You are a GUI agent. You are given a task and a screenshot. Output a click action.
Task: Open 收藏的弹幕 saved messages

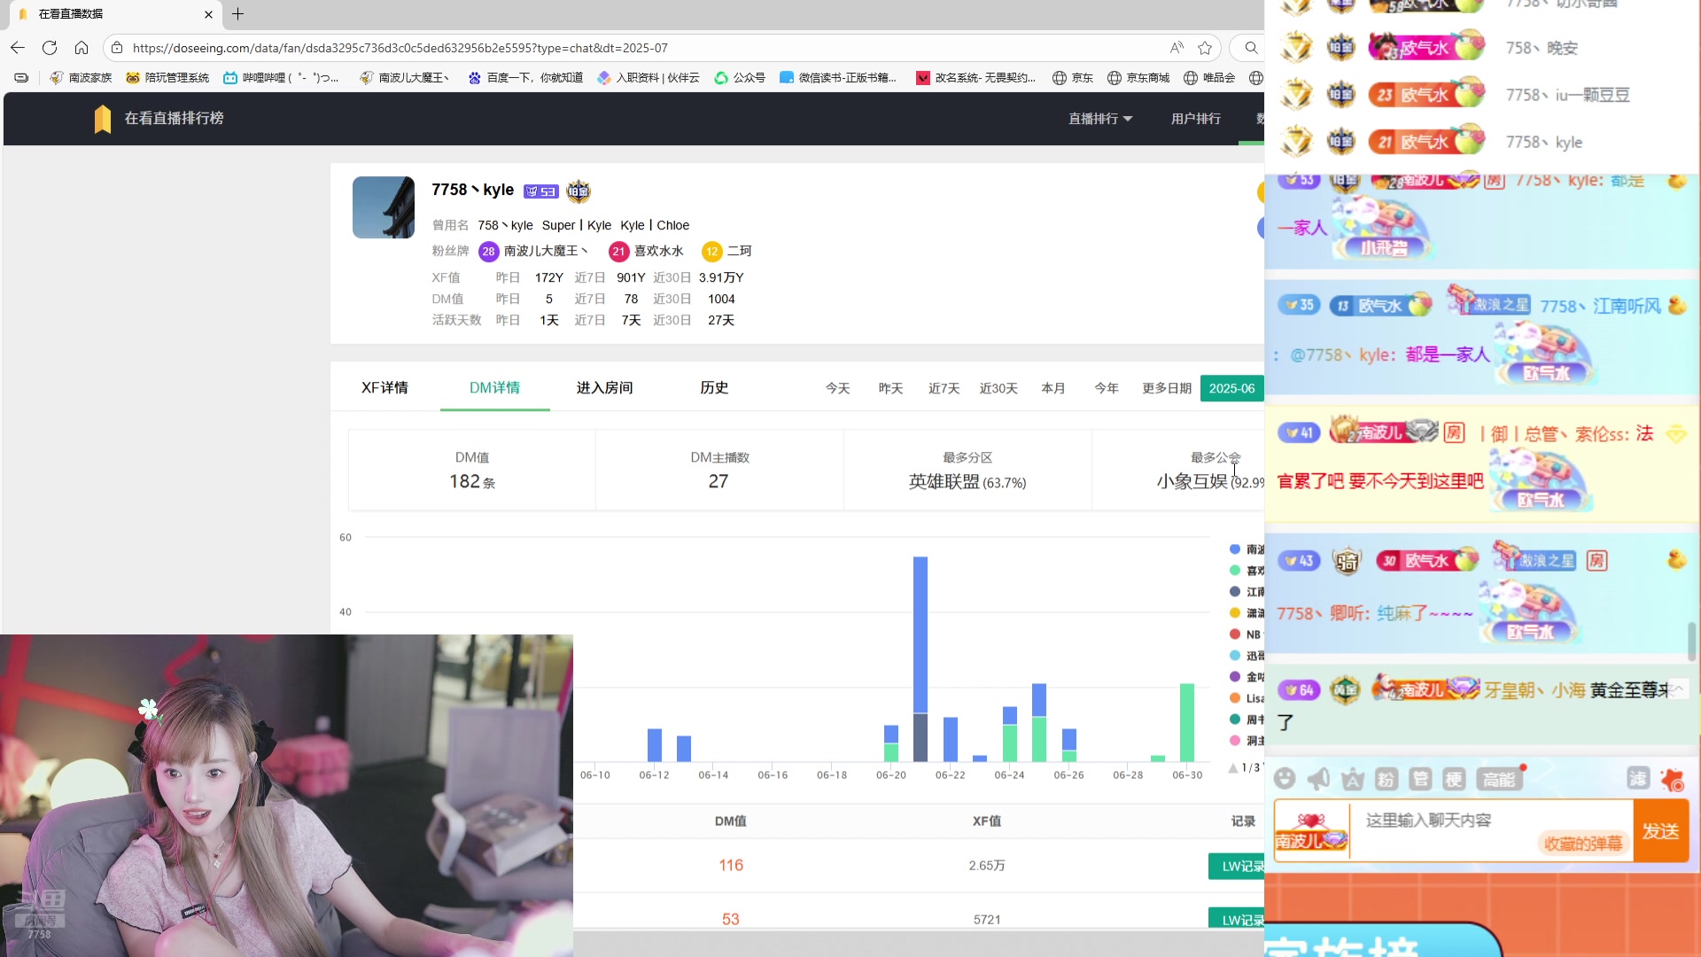(x=1583, y=844)
